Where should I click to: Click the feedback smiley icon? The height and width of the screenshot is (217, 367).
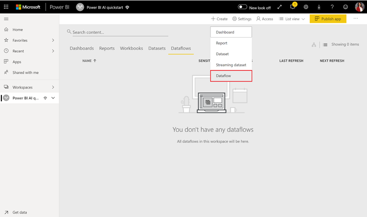[x=345, y=7]
